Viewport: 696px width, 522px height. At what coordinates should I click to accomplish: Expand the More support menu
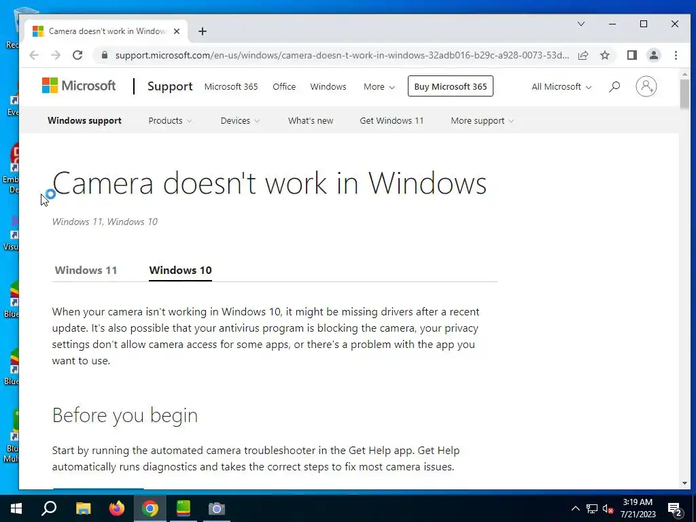pos(482,121)
